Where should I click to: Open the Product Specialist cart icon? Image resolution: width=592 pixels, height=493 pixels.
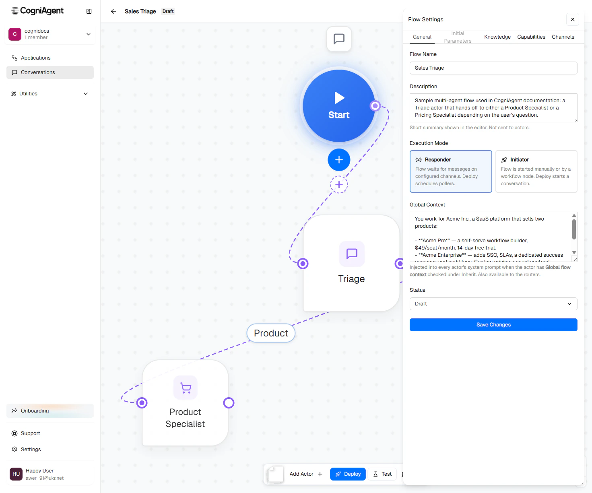186,388
